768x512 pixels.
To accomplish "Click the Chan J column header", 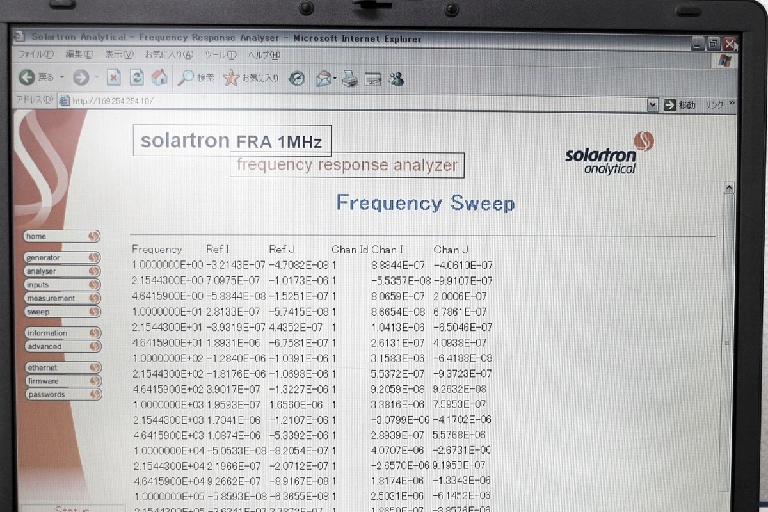I will (451, 250).
